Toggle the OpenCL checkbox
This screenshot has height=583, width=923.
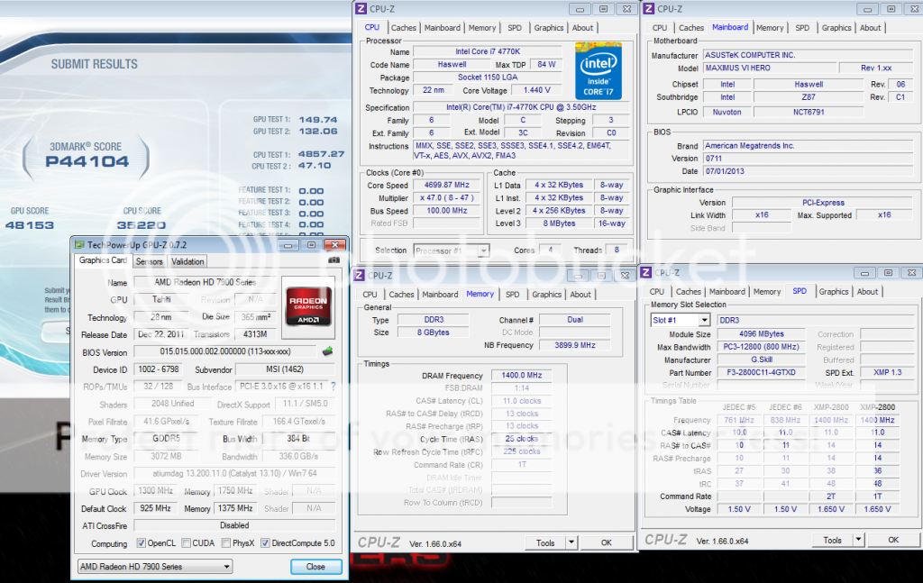tap(142, 543)
